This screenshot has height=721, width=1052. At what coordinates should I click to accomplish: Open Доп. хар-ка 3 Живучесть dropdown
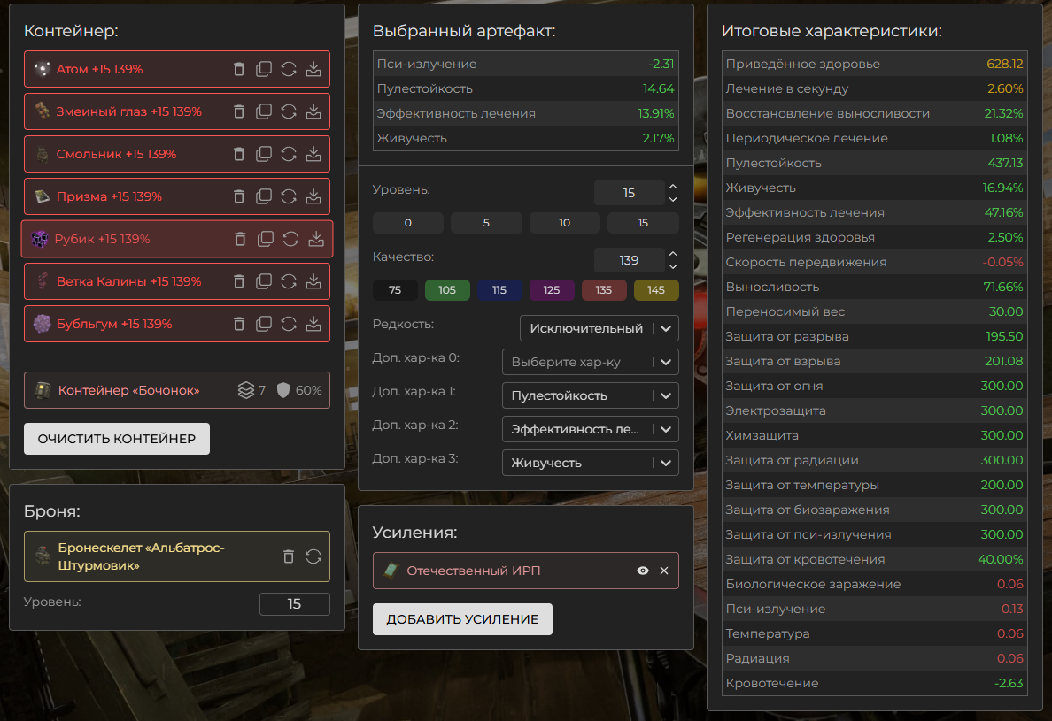[x=591, y=463]
